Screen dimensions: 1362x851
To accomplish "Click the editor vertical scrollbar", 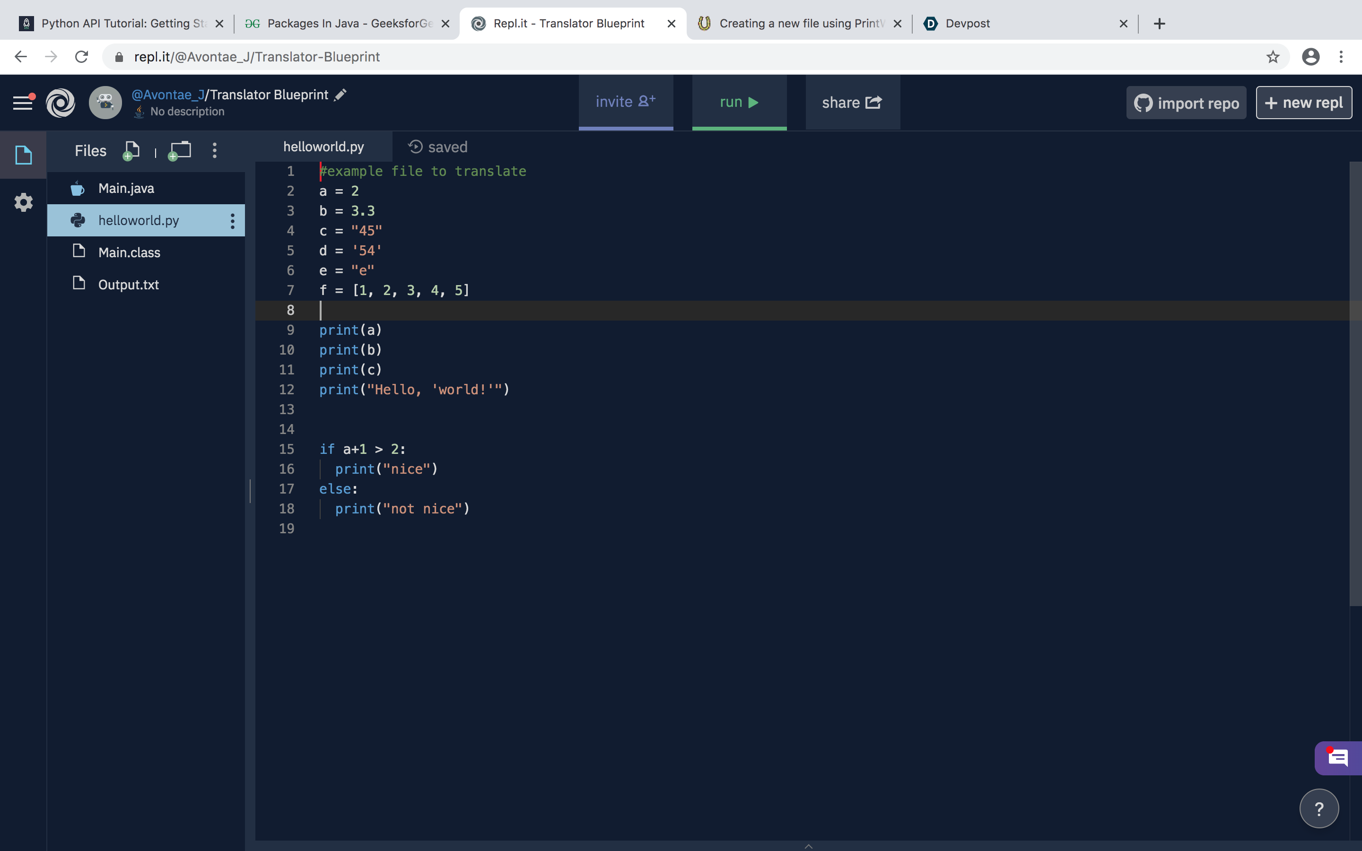I will [1355, 383].
